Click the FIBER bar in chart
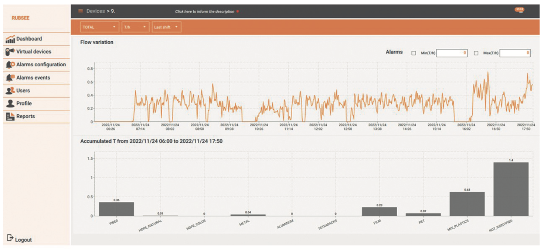 click(x=116, y=209)
